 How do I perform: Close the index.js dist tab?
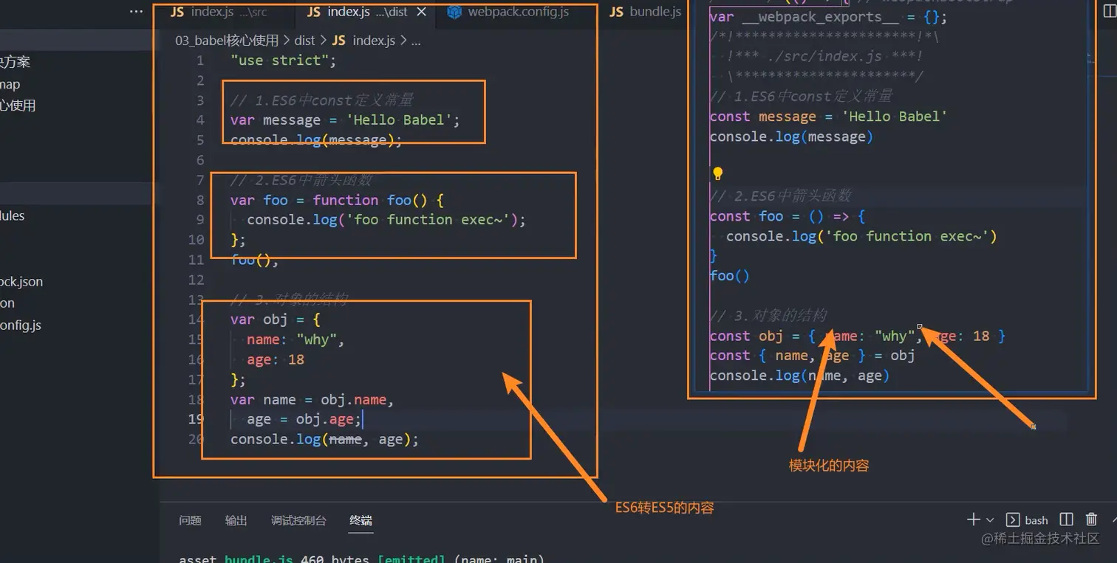[x=422, y=12]
